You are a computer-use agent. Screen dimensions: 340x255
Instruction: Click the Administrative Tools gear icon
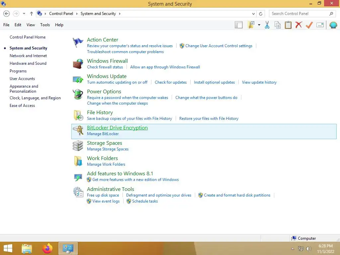tap(78, 192)
